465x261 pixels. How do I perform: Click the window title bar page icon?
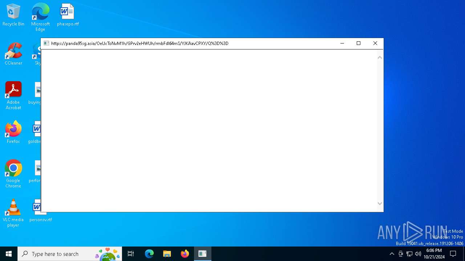point(46,43)
